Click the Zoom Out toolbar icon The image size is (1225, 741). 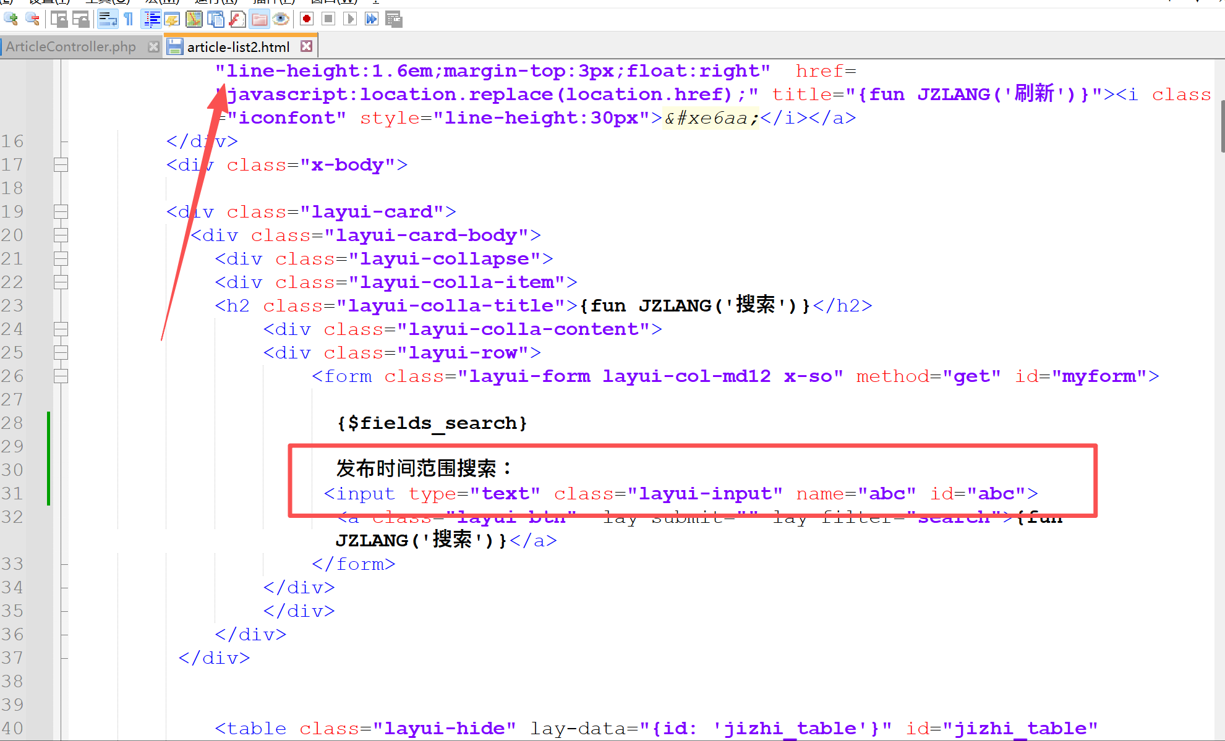pos(32,19)
